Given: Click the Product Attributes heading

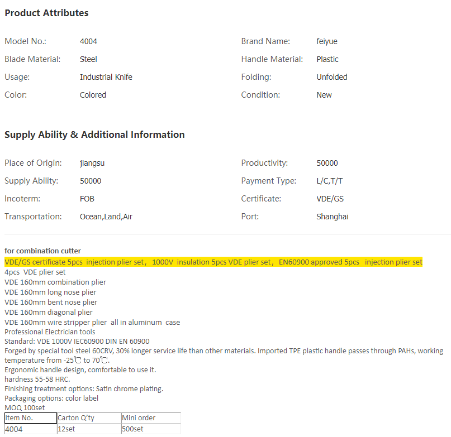Looking at the screenshot, I should pos(46,13).
